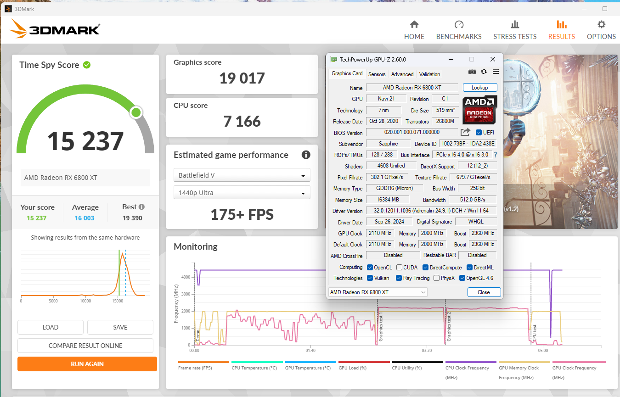Toggle the PhysX checkbox
The image size is (620, 397).
(x=436, y=278)
